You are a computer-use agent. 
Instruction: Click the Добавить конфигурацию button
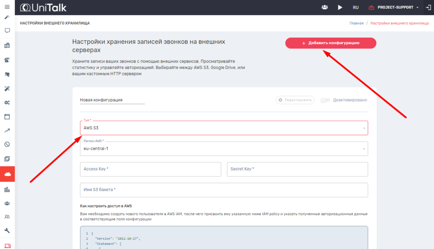pyautogui.click(x=331, y=43)
